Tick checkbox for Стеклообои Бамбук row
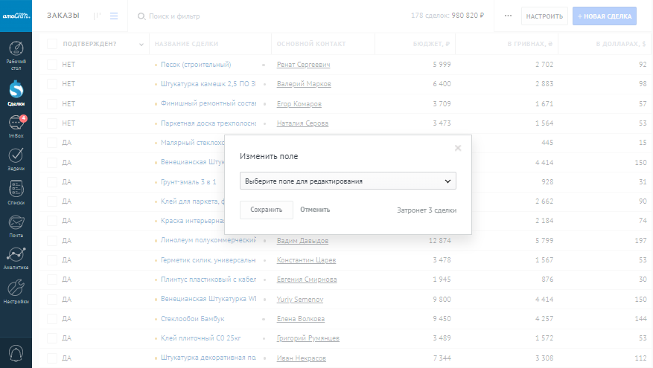Image resolution: width=653 pixels, height=368 pixels. click(52, 318)
